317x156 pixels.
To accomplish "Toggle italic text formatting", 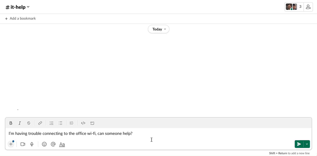I will pos(20,123).
